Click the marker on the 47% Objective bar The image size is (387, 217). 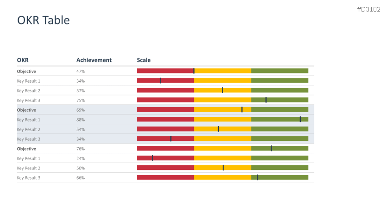point(194,71)
